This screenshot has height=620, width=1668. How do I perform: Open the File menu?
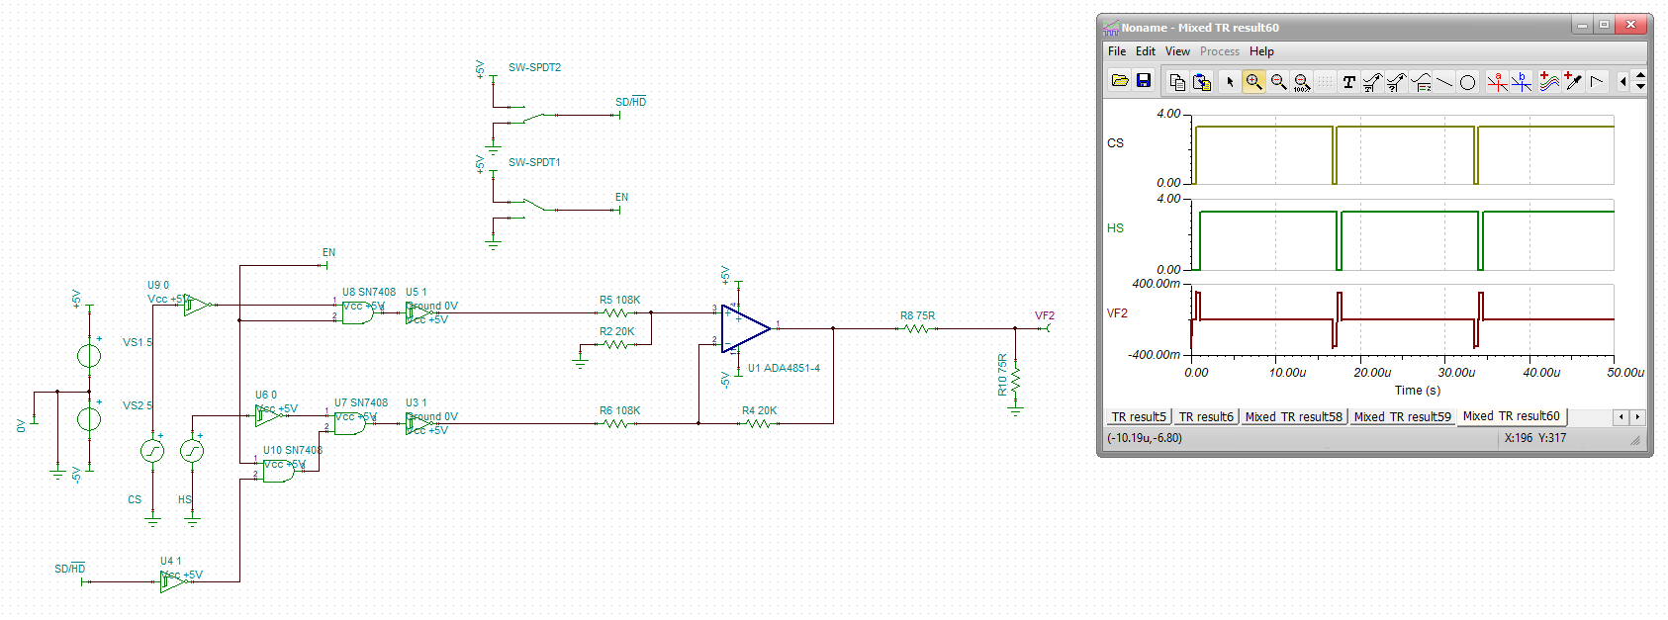tap(1117, 51)
